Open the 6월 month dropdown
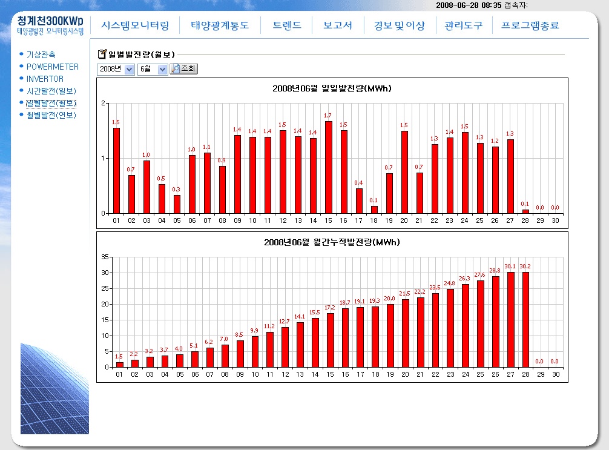Viewport: 609px width, 450px height. coord(153,70)
